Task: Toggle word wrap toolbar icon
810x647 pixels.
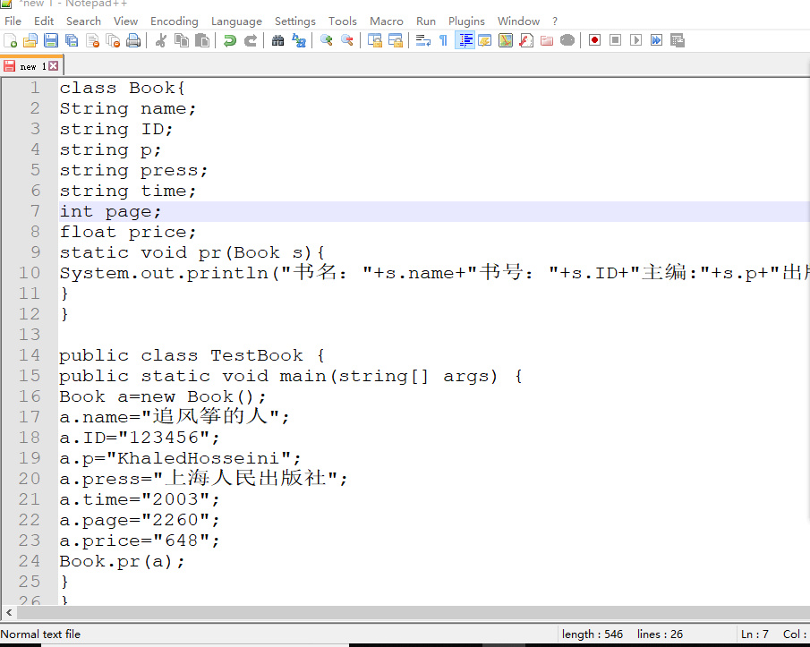Action: [423, 40]
